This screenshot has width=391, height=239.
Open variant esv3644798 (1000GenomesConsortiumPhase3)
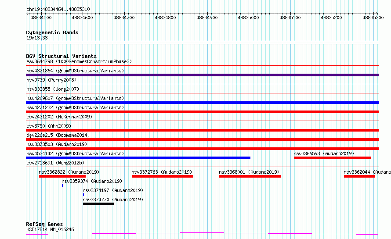click(79, 61)
